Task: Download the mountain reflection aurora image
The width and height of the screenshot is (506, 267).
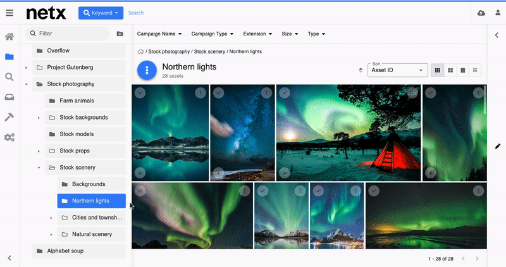Action: coord(140,173)
